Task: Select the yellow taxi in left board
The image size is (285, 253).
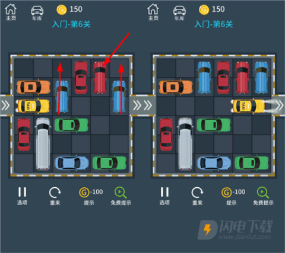Action: click(x=33, y=106)
